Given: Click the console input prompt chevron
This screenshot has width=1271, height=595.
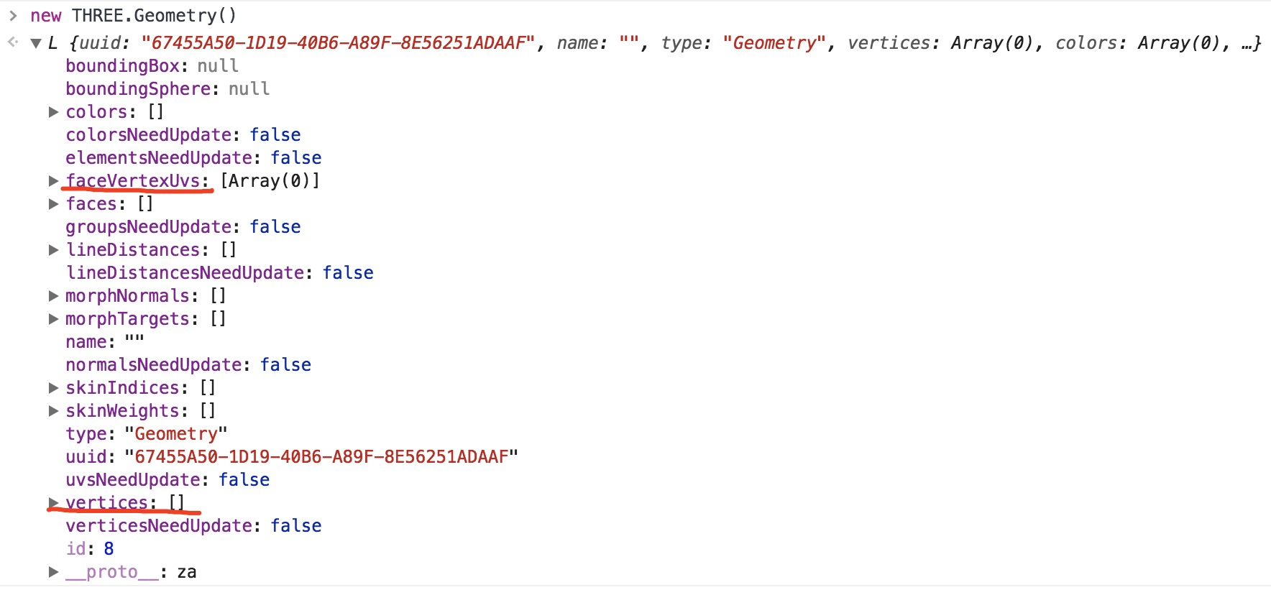Looking at the screenshot, I should tap(13, 16).
